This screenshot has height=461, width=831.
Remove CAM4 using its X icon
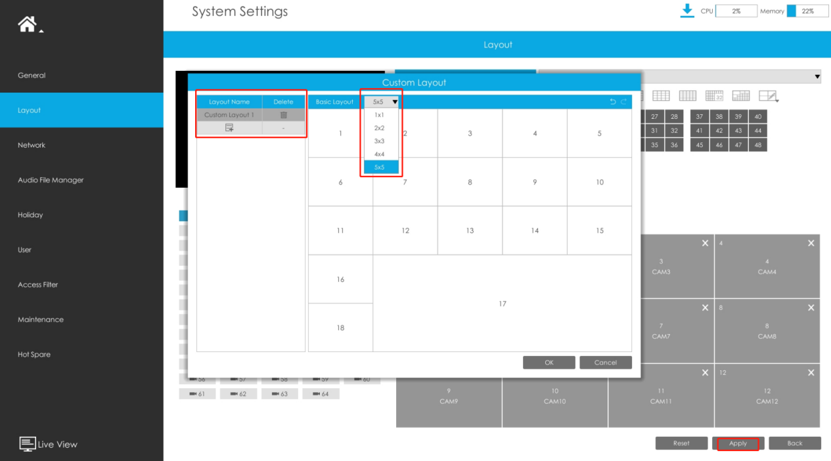[x=811, y=243]
